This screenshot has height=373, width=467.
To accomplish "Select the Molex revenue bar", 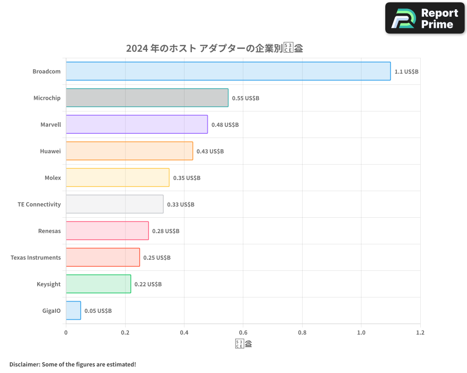I will pos(117,178).
